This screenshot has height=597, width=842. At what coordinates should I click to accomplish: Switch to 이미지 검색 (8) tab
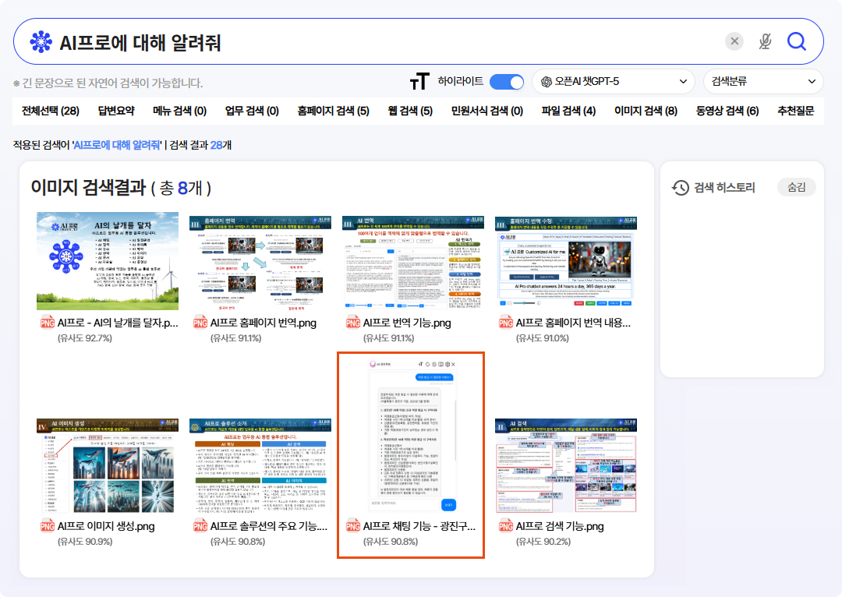coord(646,111)
